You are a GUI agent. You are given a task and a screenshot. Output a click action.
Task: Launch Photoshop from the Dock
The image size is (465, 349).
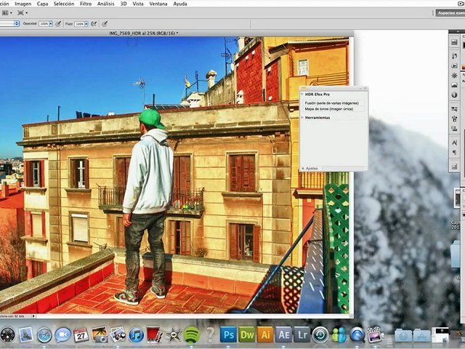(x=228, y=334)
